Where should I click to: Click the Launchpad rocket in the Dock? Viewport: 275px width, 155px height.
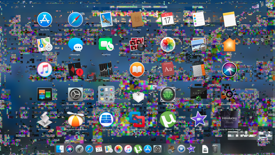click(x=79, y=149)
